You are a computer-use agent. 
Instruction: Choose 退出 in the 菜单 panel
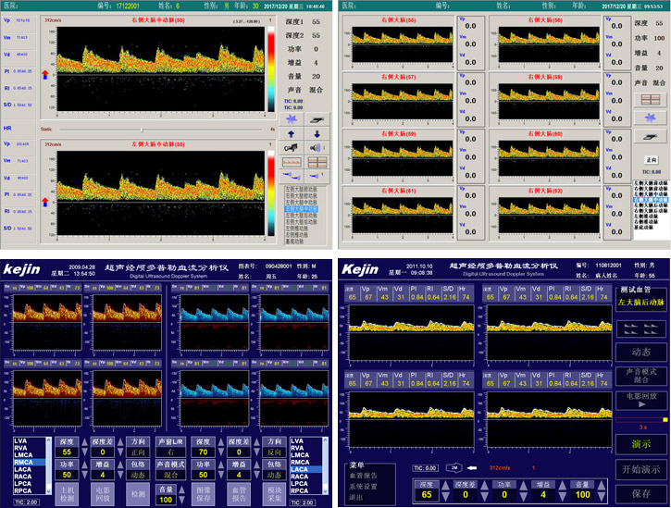(359, 496)
